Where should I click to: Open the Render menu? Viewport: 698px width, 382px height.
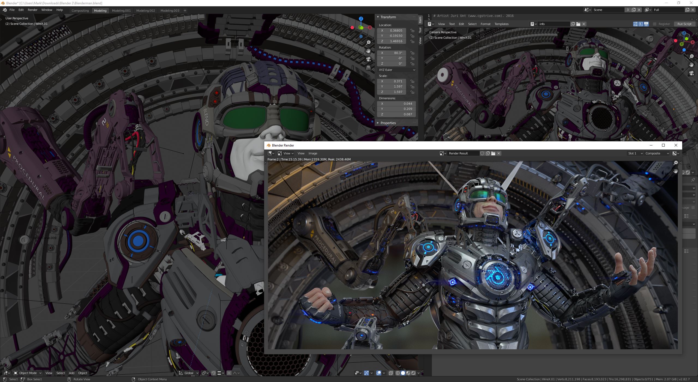coord(32,10)
